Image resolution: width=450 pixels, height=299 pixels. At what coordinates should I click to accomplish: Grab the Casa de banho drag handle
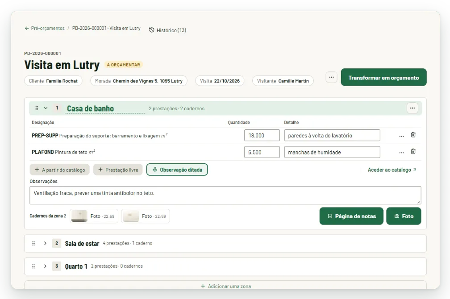point(37,108)
